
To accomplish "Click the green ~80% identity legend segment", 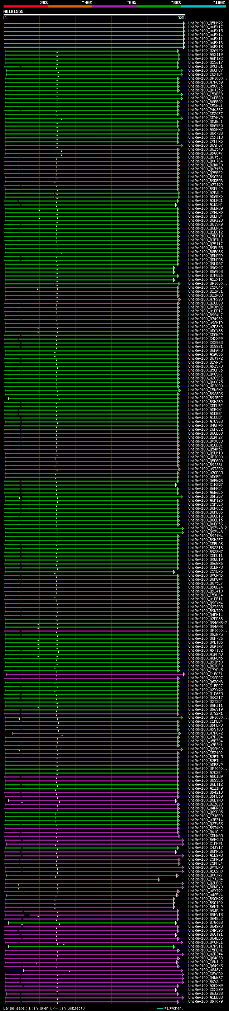I will pyautogui.click(x=159, y=6).
